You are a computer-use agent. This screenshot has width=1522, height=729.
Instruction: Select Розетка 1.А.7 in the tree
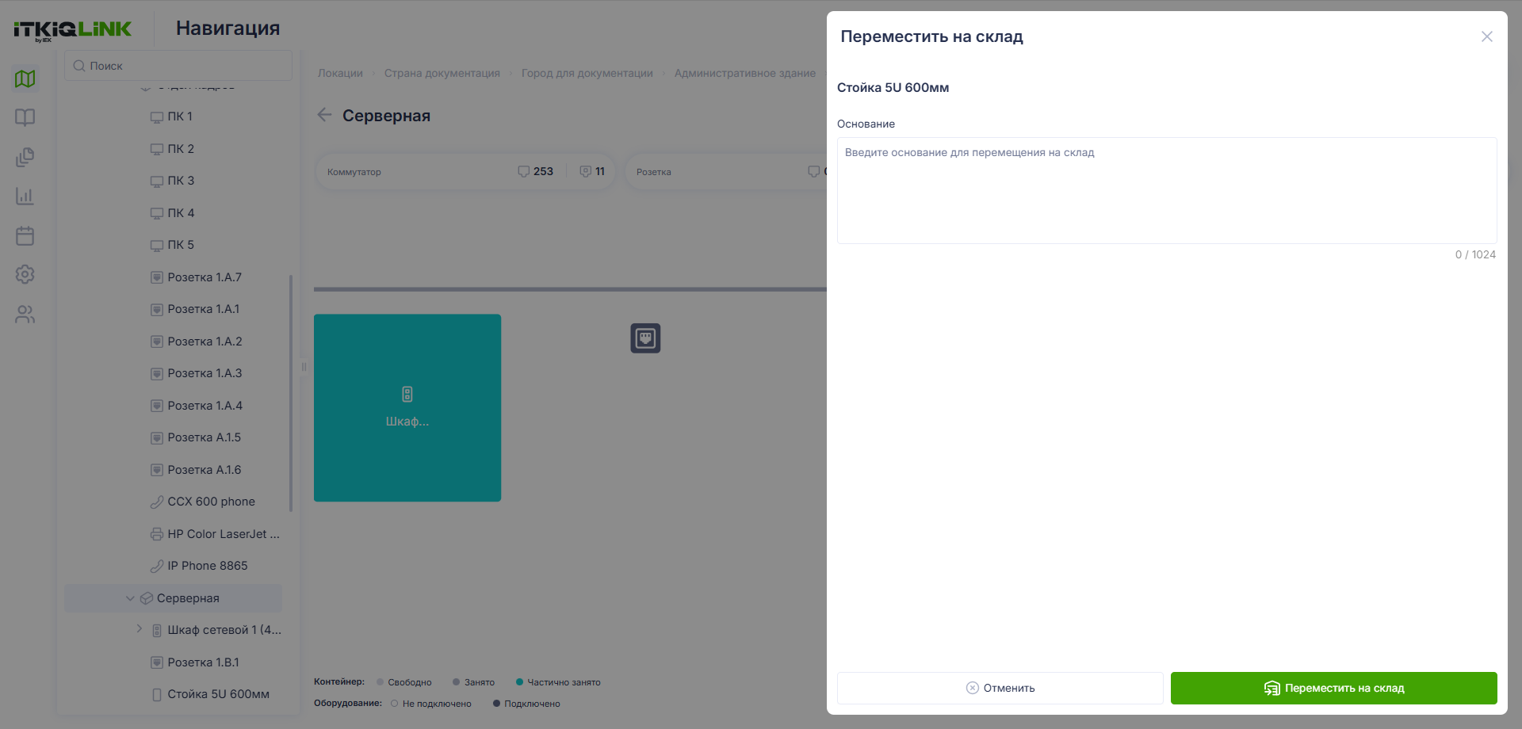[205, 277]
